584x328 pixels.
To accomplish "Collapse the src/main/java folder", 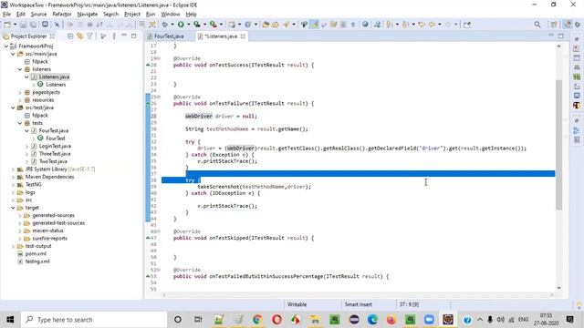I will point(13,54).
